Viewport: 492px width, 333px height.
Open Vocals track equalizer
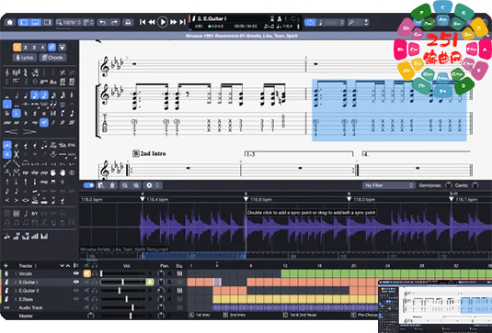click(x=179, y=273)
